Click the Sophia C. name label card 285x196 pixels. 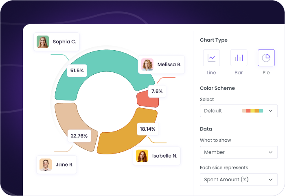point(64,42)
